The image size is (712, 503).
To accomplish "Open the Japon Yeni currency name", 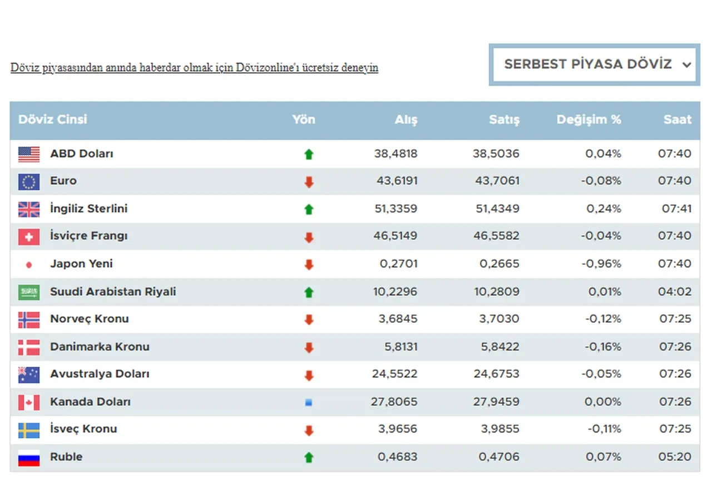I will [x=81, y=264].
